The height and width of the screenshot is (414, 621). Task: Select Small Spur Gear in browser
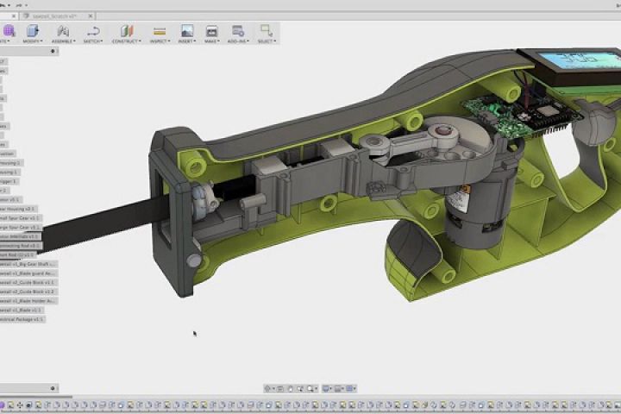[x=19, y=217]
